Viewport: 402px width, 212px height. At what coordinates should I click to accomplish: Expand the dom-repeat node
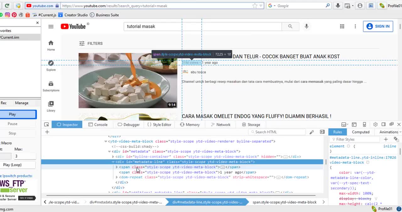(x=117, y=177)
